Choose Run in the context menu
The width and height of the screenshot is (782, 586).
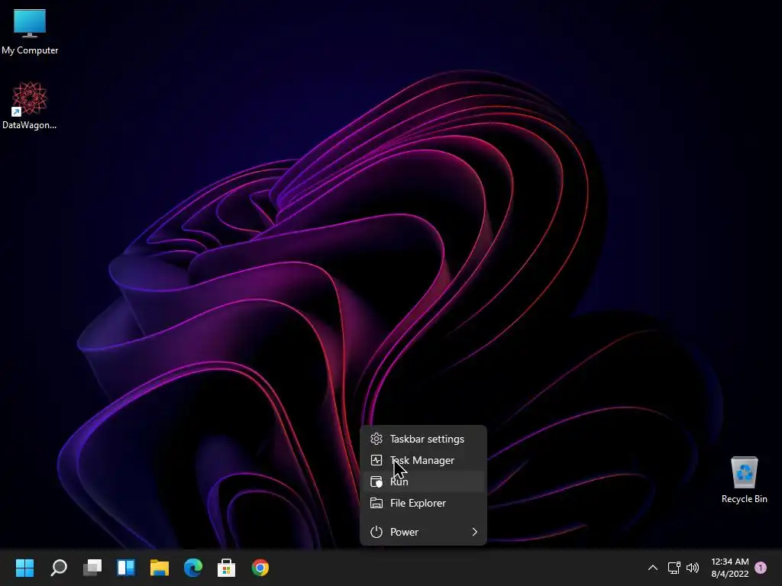tap(423, 482)
